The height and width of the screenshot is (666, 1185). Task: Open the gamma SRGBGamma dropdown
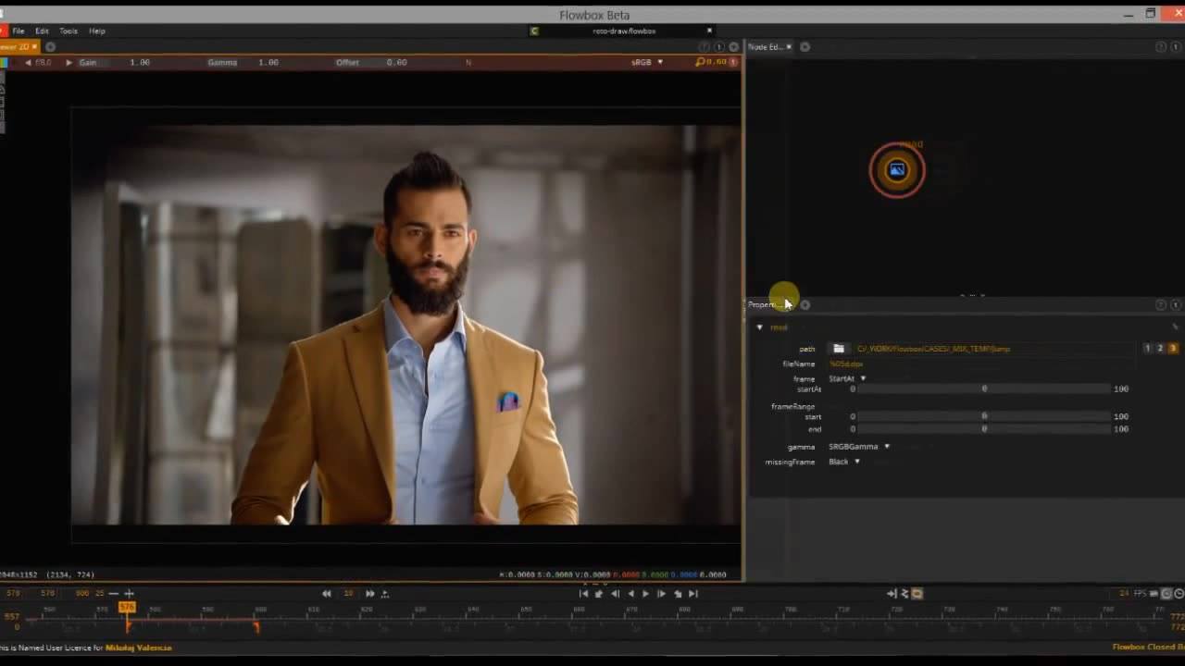[x=858, y=447]
